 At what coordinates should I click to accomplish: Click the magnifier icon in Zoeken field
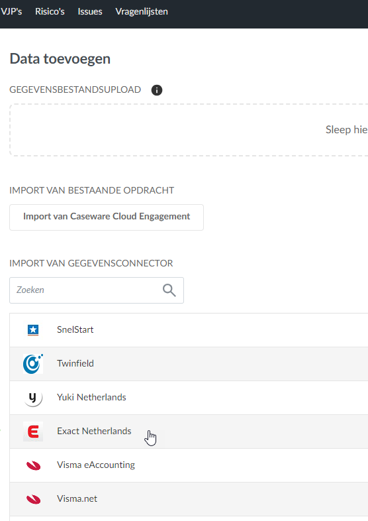pos(169,290)
